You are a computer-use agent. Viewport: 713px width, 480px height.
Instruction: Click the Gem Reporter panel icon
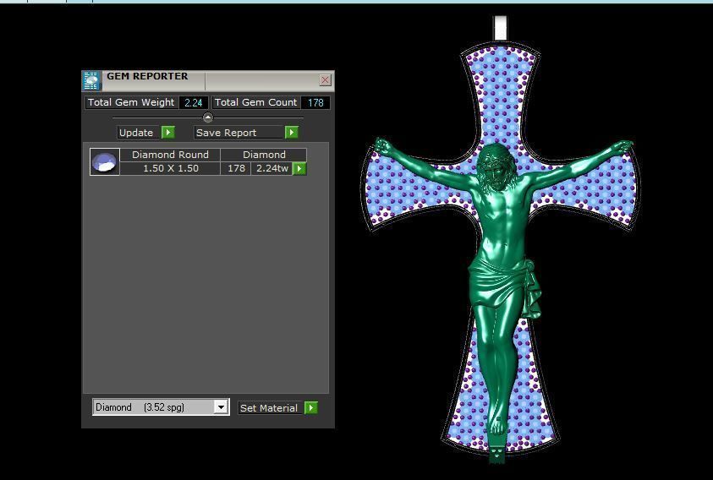(92, 81)
